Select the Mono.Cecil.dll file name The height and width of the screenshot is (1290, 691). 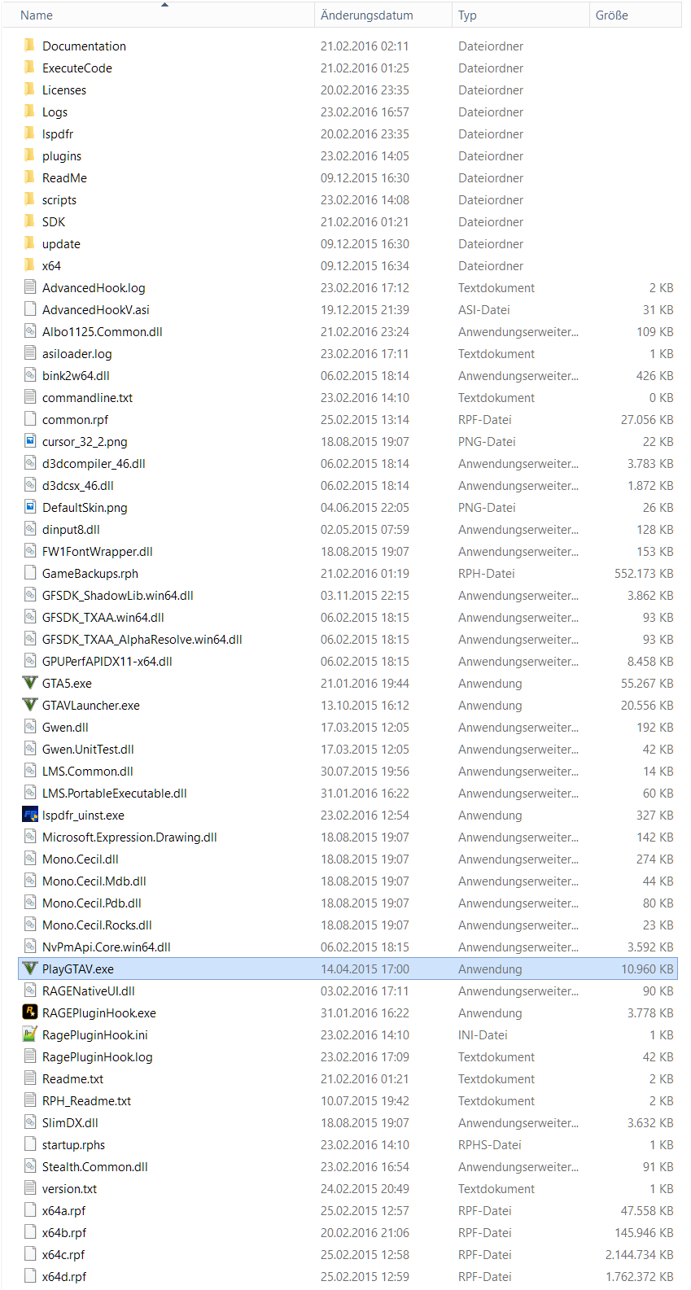pos(81,859)
